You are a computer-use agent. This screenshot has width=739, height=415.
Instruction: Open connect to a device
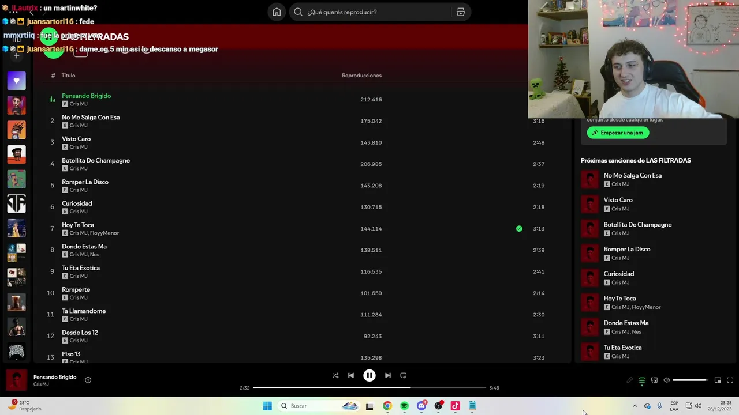point(654,380)
